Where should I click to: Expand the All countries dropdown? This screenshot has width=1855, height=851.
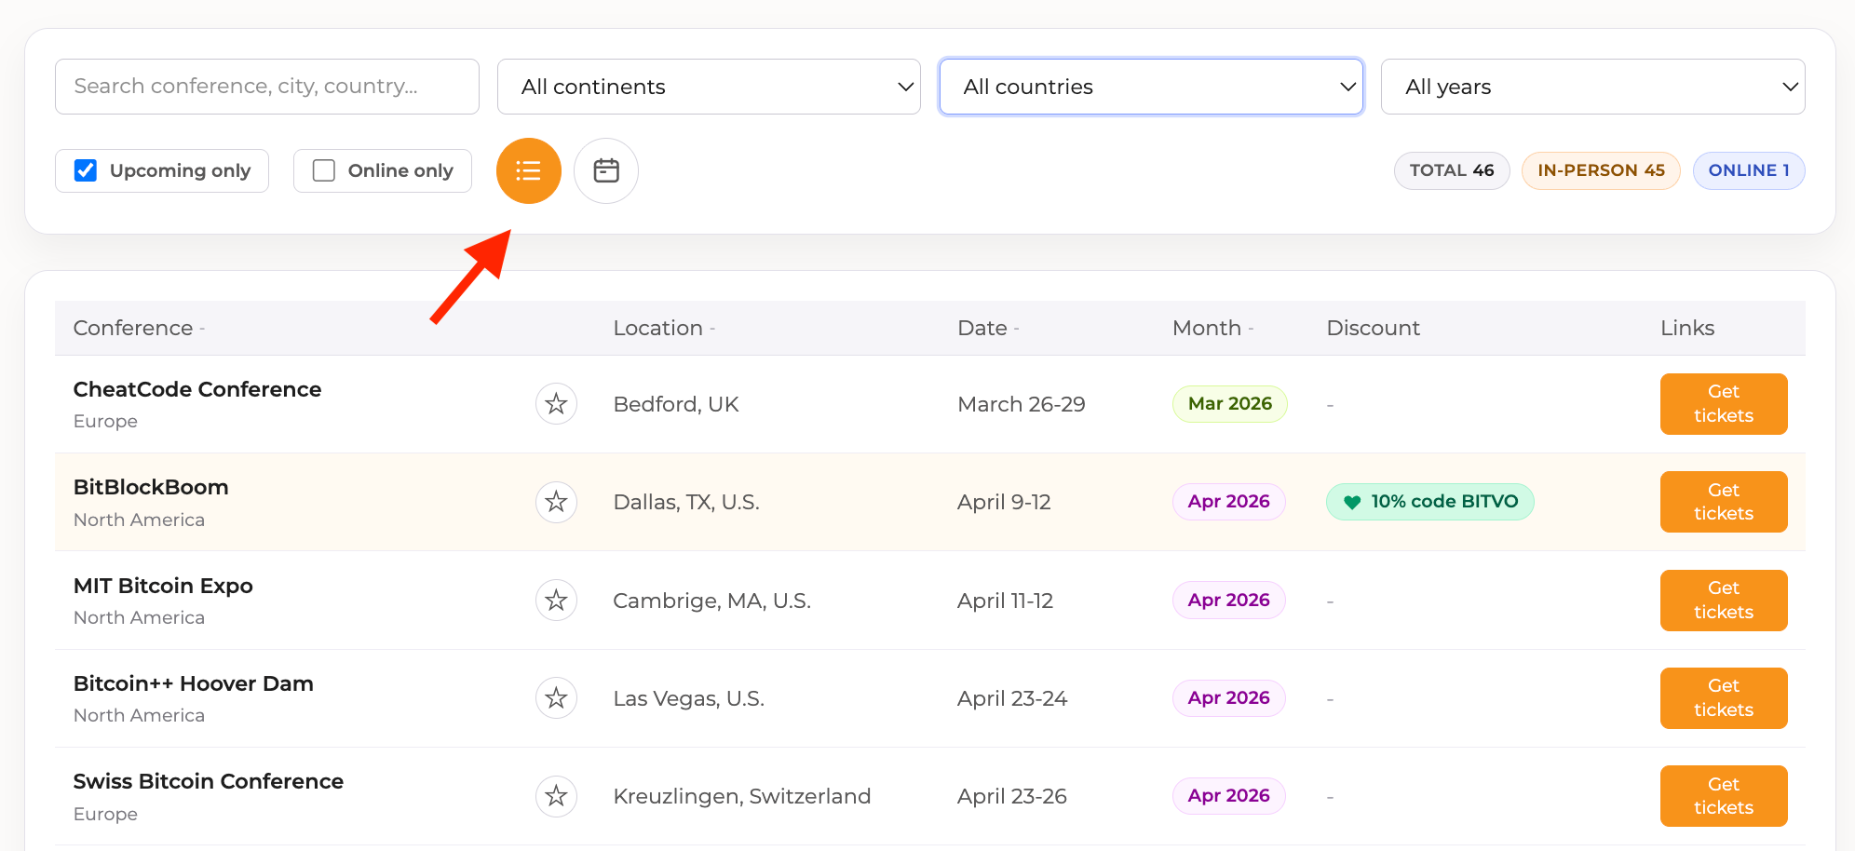point(1151,87)
